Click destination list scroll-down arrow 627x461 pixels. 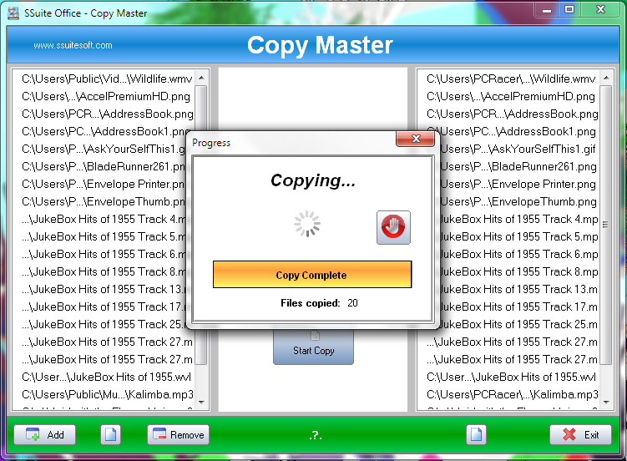607,403
